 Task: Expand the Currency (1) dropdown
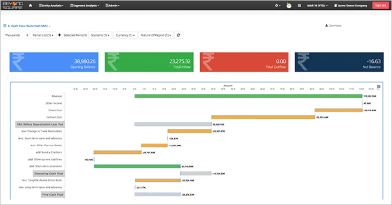point(125,35)
